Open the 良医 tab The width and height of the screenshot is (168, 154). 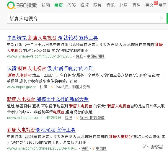click(163, 5)
